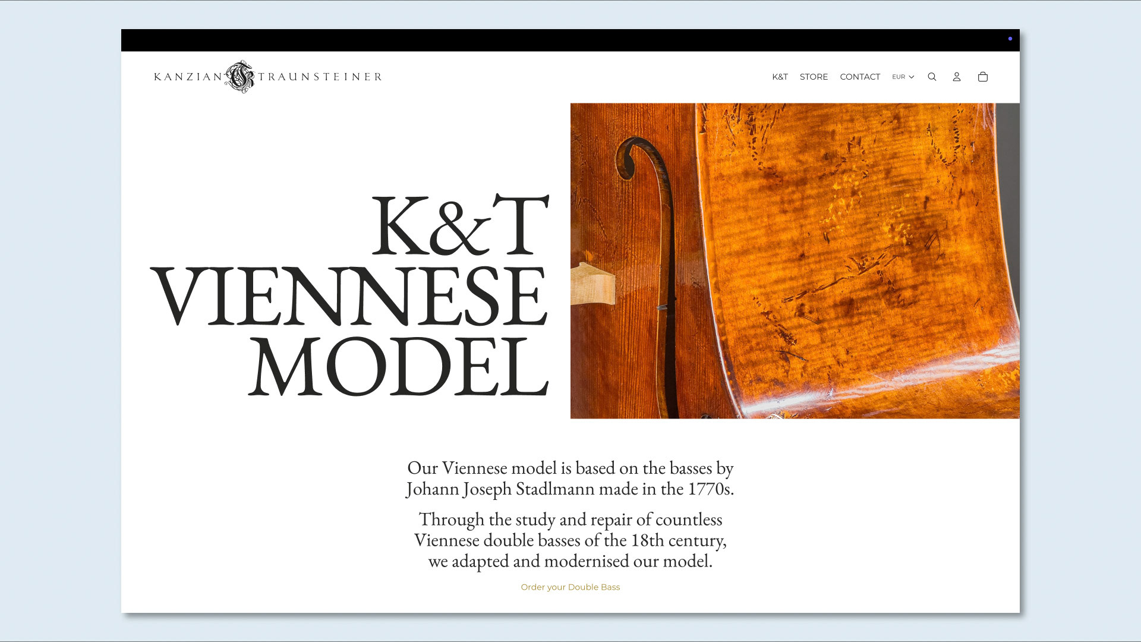Click the KANZIAN logo text
This screenshot has height=642, width=1141.
[x=188, y=77]
